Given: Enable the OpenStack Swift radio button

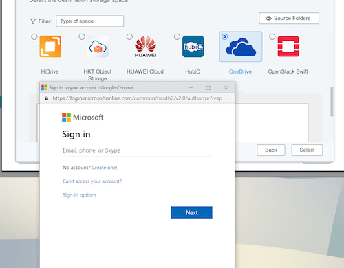Looking at the screenshot, I should point(272,36).
